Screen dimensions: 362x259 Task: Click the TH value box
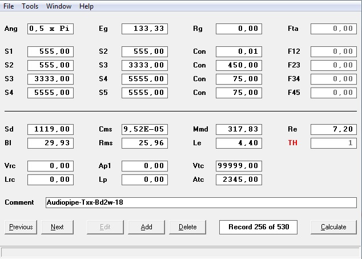tap(333, 143)
